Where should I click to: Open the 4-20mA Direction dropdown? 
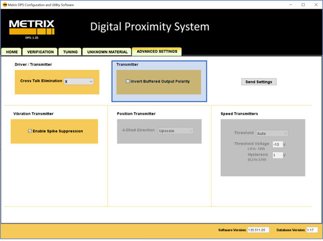pos(176,131)
